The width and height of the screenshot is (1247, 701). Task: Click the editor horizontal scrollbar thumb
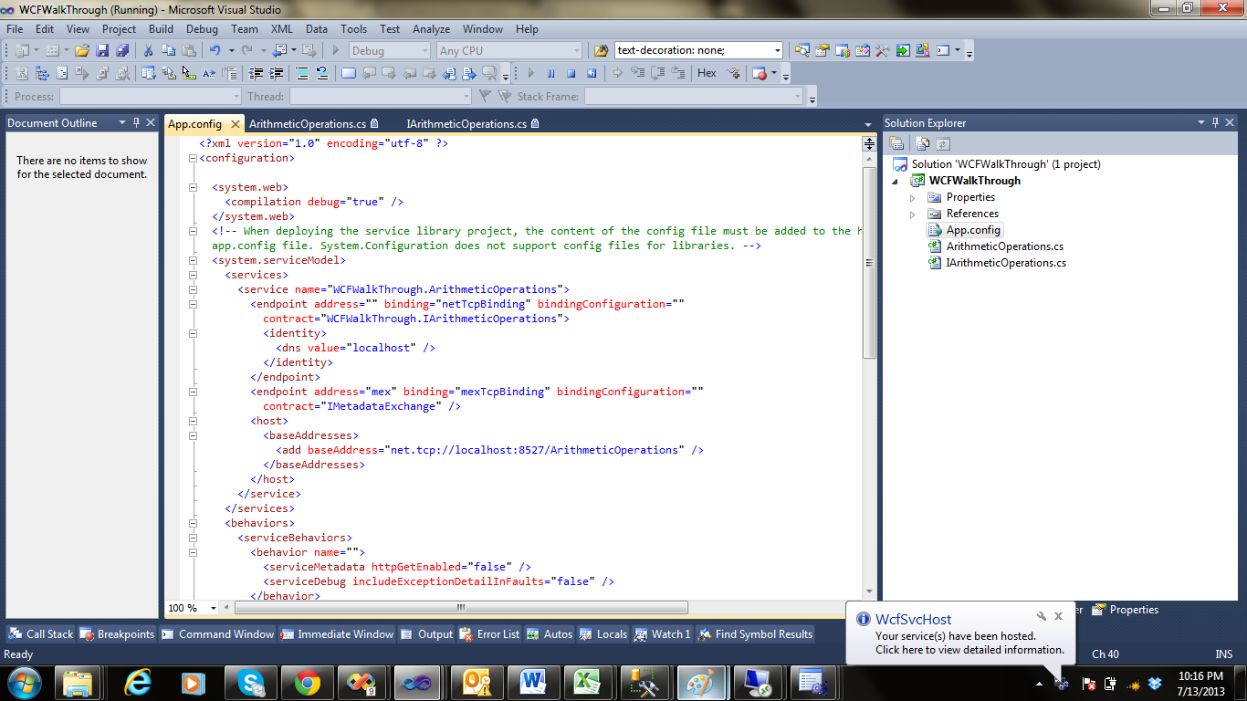[461, 608]
